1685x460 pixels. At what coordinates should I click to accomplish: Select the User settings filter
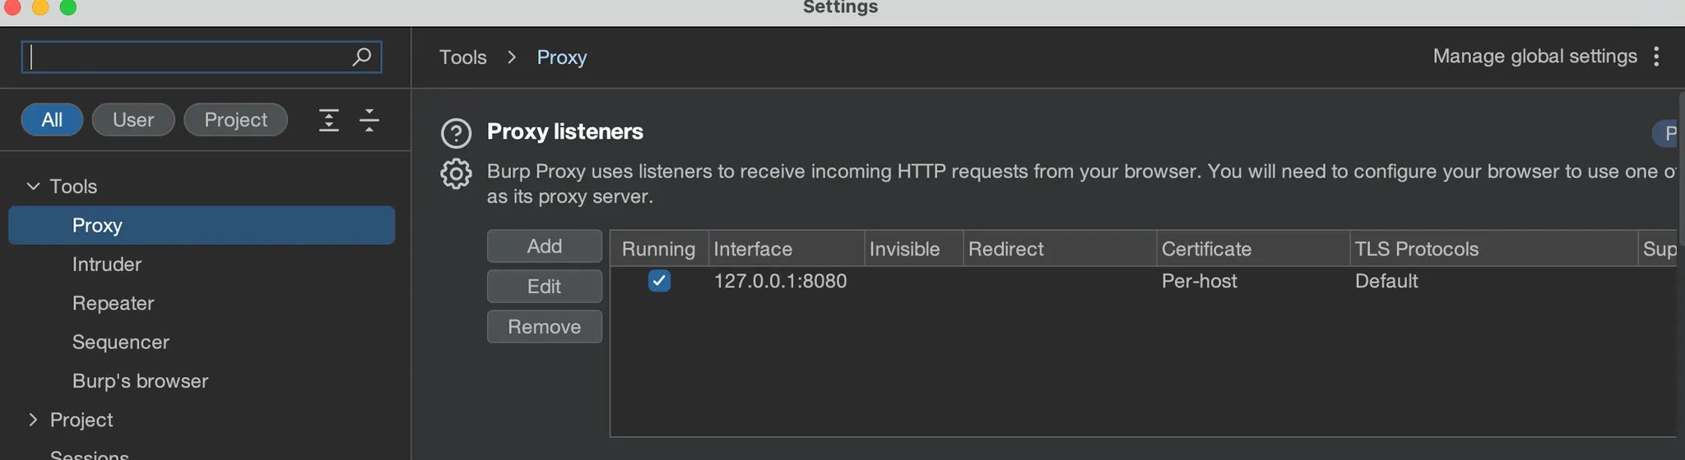point(133,120)
